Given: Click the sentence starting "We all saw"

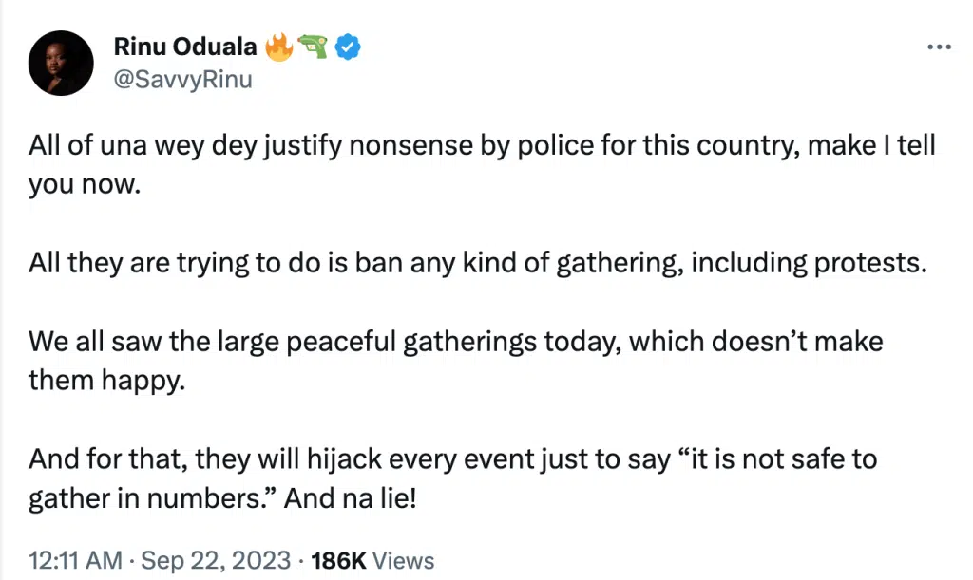Looking at the screenshot, I should [456, 341].
